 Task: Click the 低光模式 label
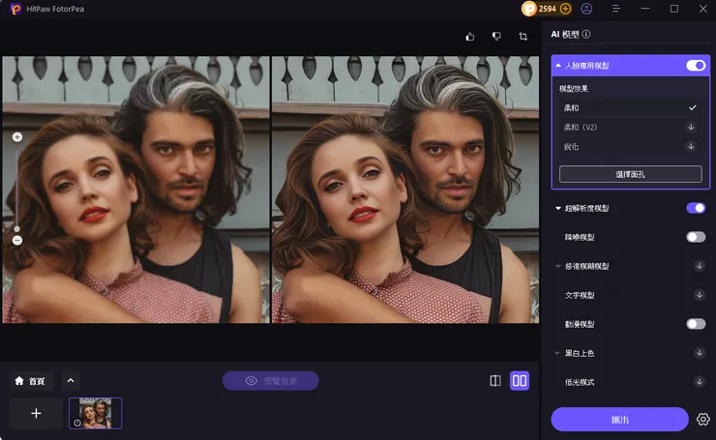(x=580, y=382)
